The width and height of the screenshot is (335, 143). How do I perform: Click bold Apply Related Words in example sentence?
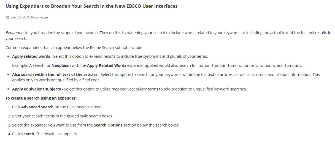click(x=107, y=65)
